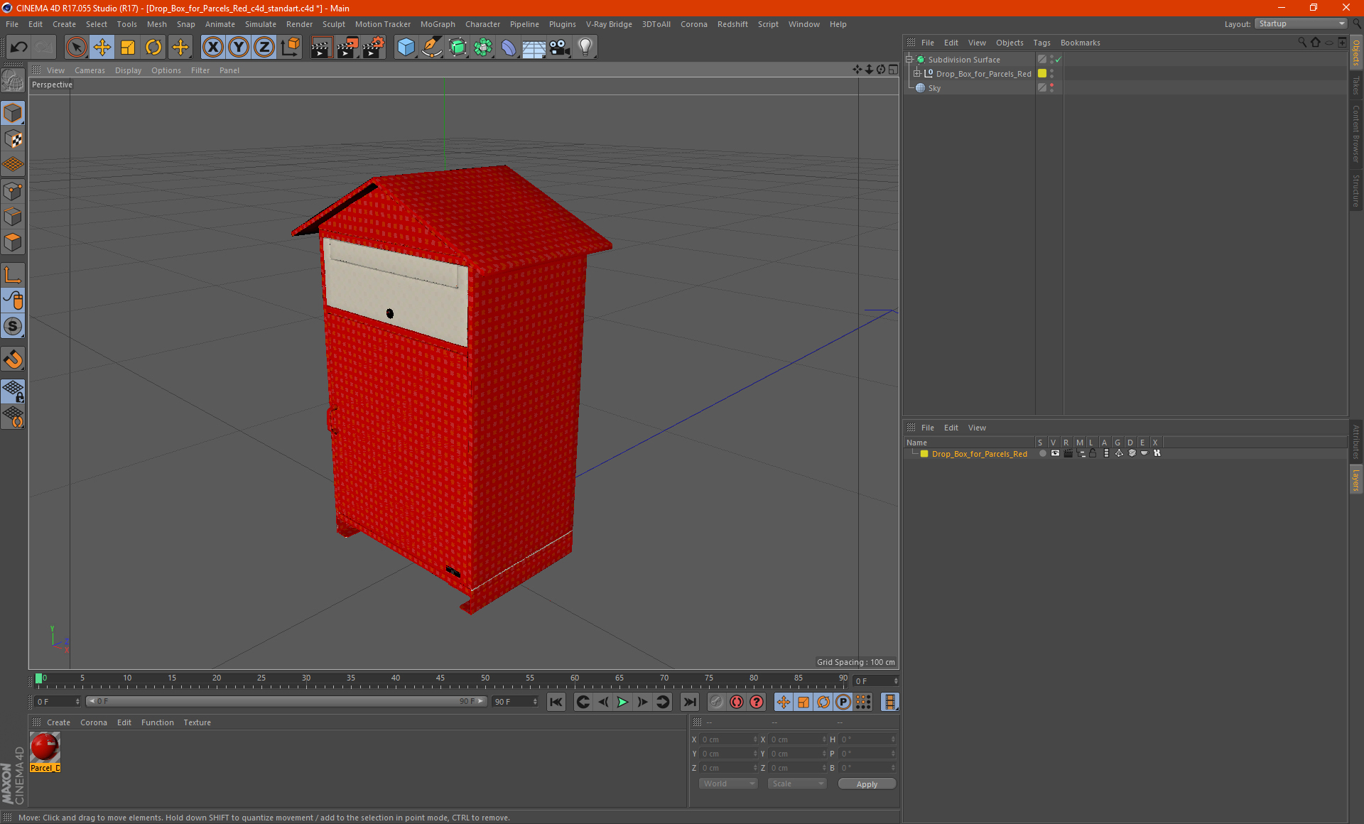Viewport: 1364px width, 824px height.
Task: Add a Subdivision Surface generator
Action: point(458,48)
